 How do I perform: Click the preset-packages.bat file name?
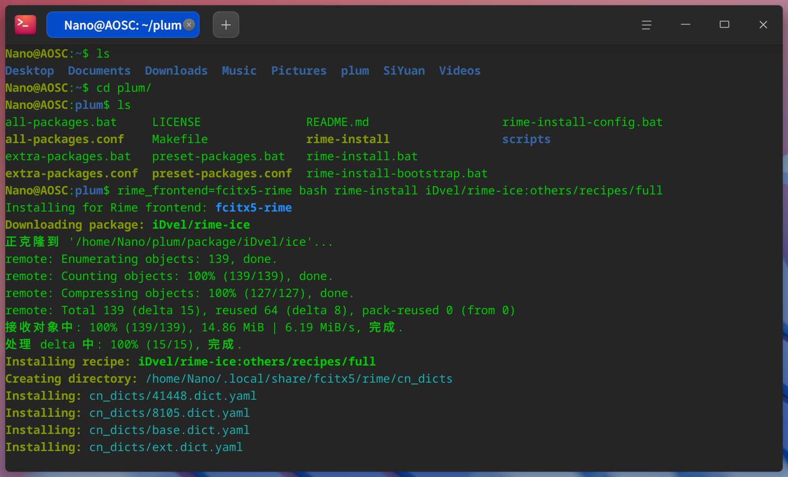coord(218,156)
